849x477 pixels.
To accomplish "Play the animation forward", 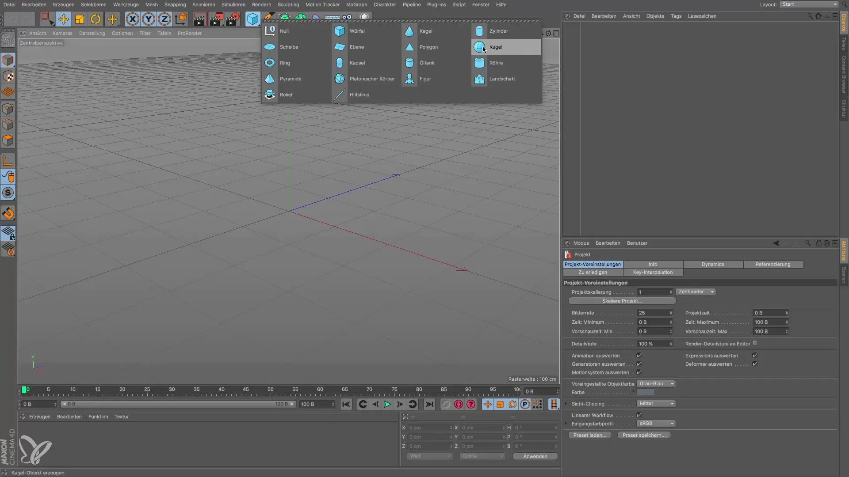I will [387, 404].
